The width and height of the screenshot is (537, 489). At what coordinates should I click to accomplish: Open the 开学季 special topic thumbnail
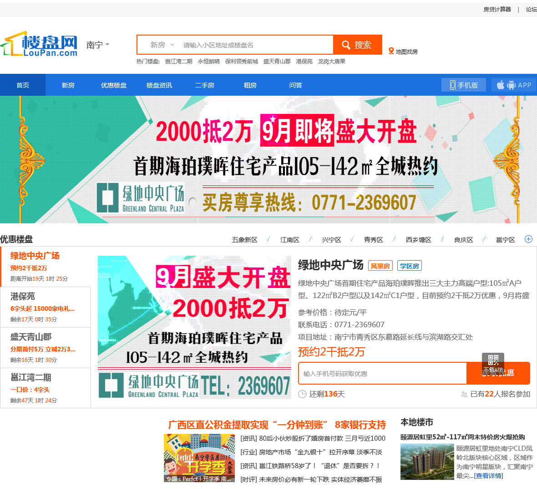click(199, 458)
